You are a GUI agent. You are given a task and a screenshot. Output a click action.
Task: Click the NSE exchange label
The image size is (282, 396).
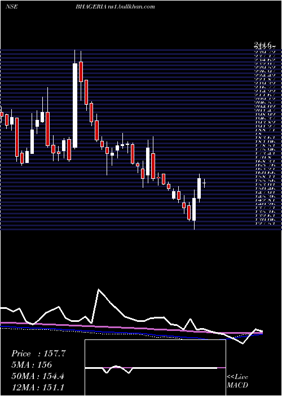coord(12,7)
